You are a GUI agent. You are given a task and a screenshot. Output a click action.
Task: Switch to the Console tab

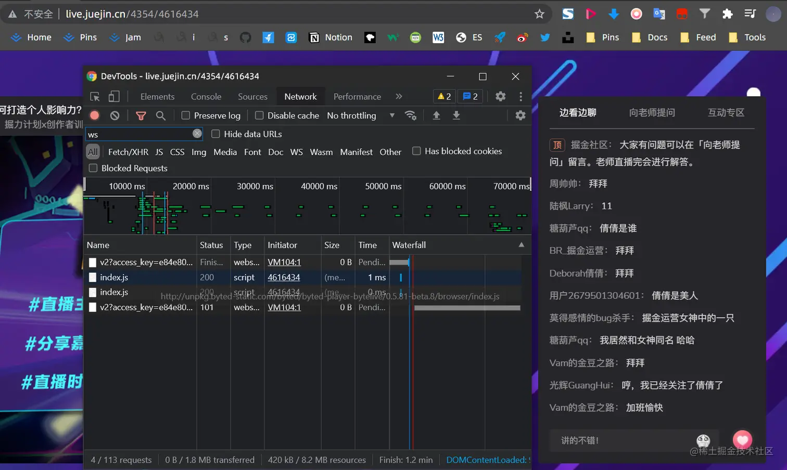coord(206,97)
